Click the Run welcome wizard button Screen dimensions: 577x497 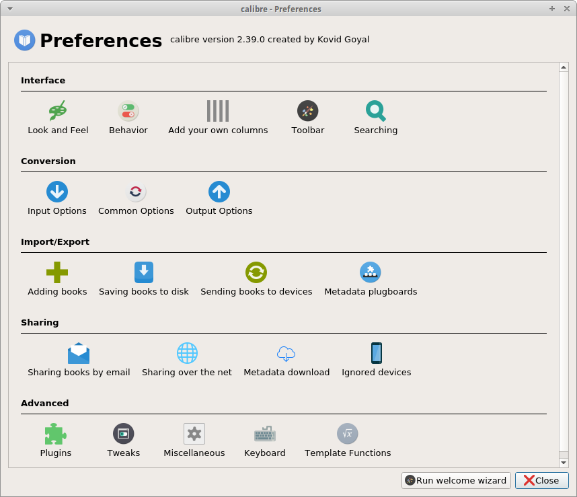[456, 480]
